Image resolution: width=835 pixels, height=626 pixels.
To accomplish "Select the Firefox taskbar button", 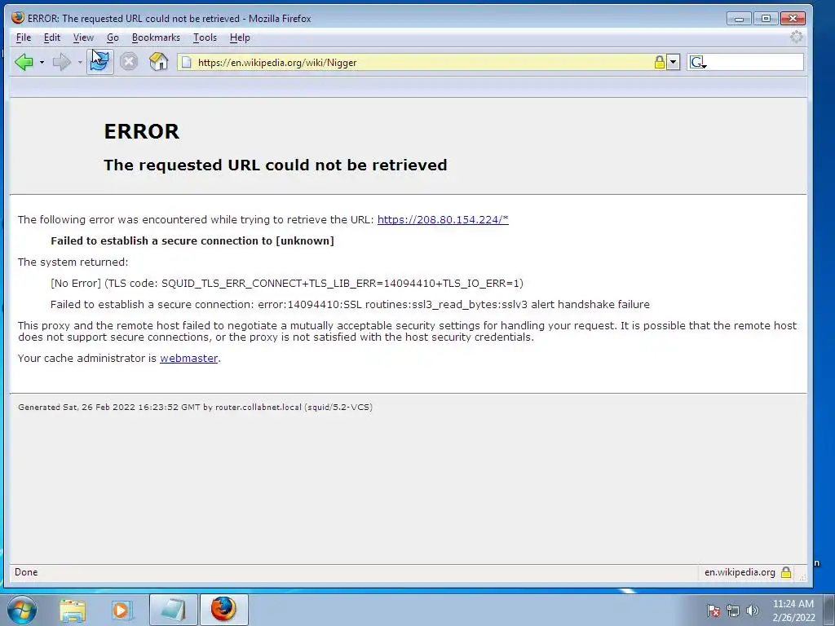I will (223, 610).
